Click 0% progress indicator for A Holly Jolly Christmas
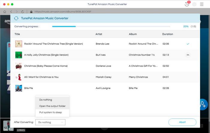The height and width of the screenshot is (133, 210). point(188,55)
